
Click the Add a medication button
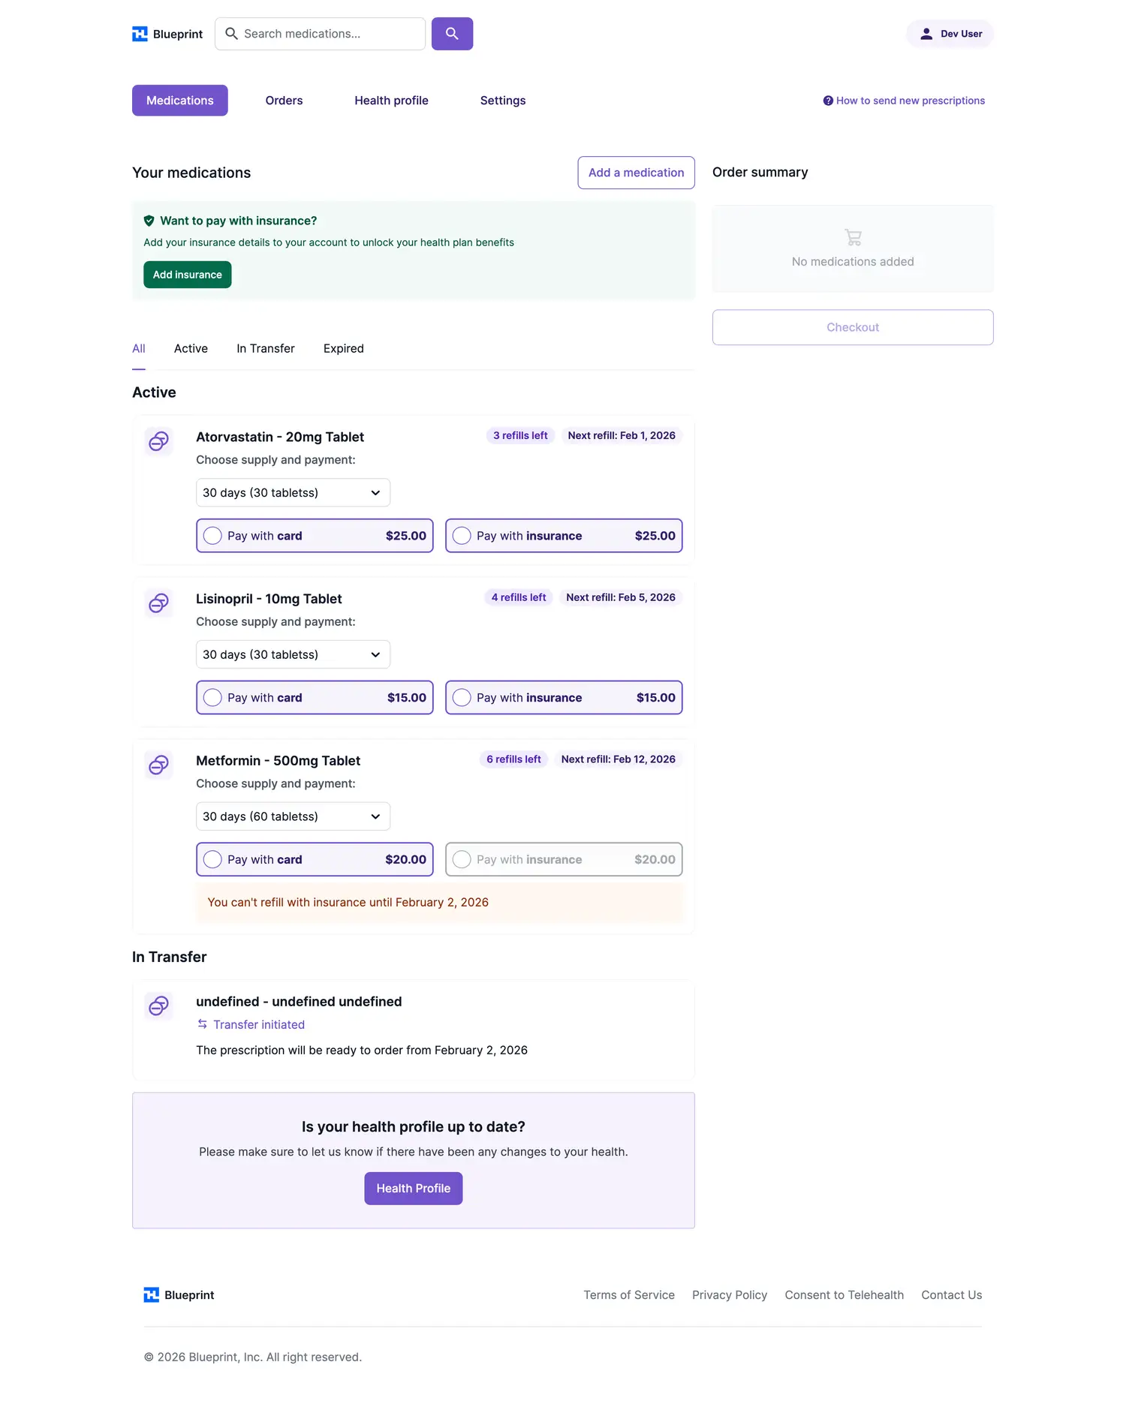coord(636,173)
